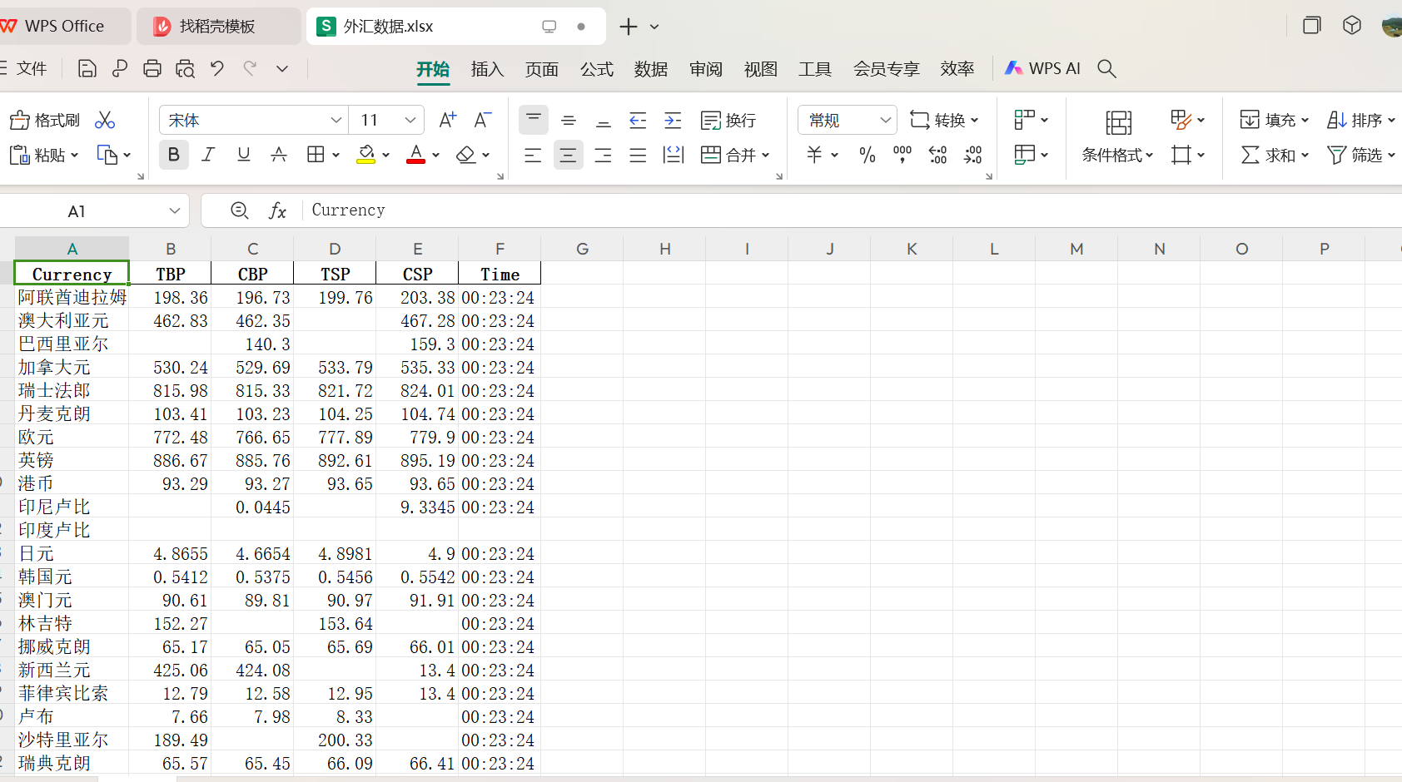The width and height of the screenshot is (1402, 782).
Task: Apply top vertical alignment
Action: point(534,120)
